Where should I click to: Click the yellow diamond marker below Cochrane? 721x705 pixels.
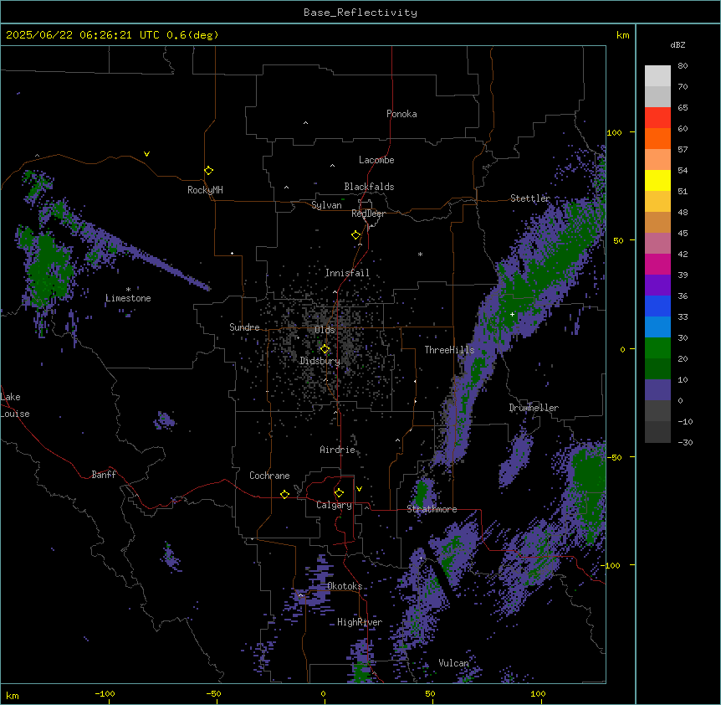(x=284, y=494)
